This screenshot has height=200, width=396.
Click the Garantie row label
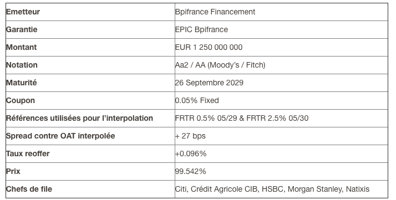pyautogui.click(x=22, y=29)
